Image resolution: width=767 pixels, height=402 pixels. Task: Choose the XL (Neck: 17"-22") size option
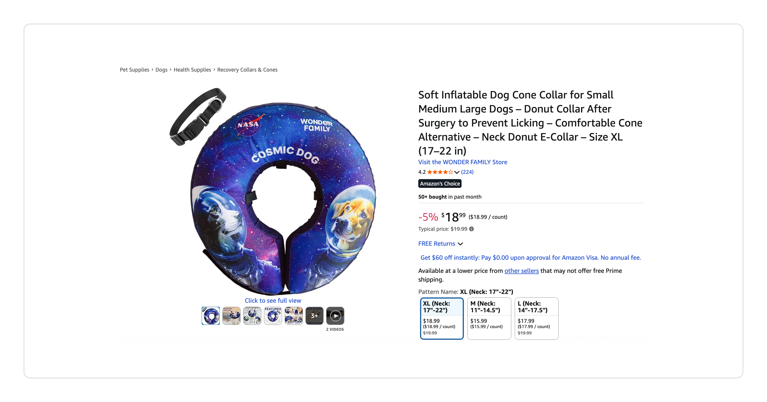click(442, 318)
